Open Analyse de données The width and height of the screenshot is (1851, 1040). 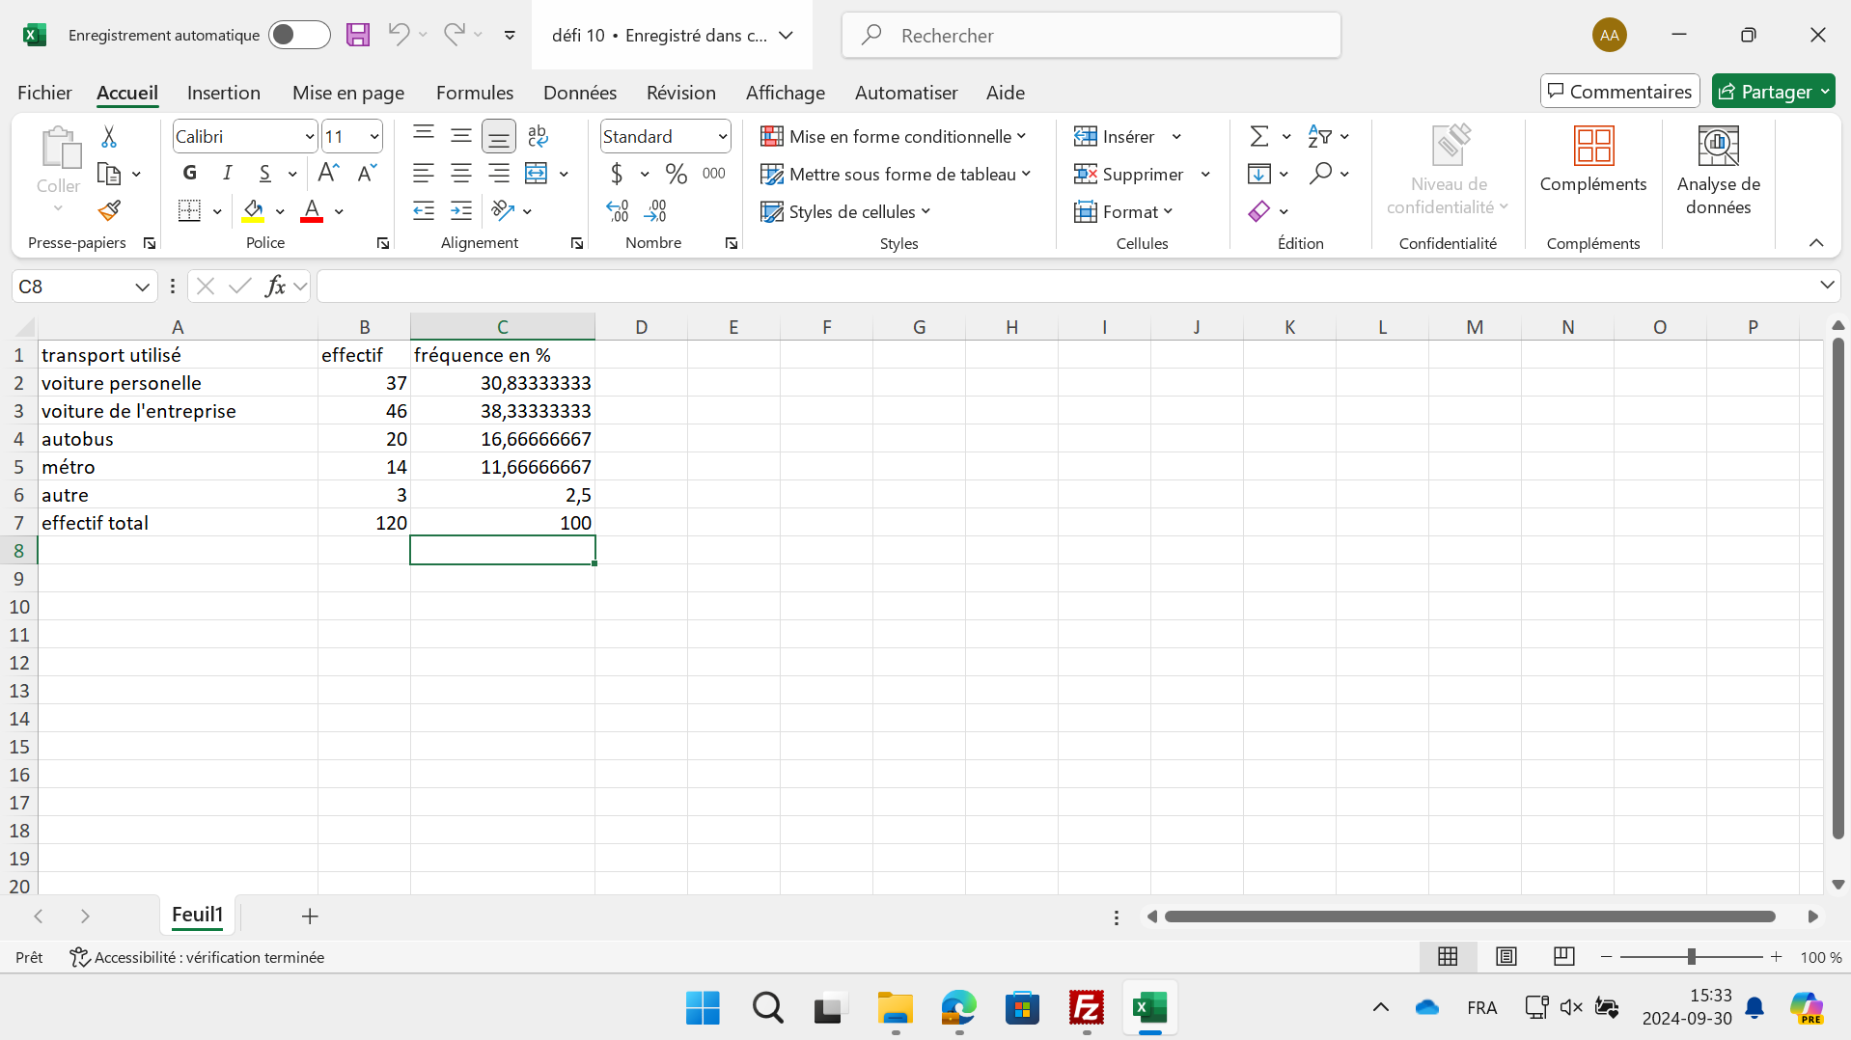tap(1718, 171)
